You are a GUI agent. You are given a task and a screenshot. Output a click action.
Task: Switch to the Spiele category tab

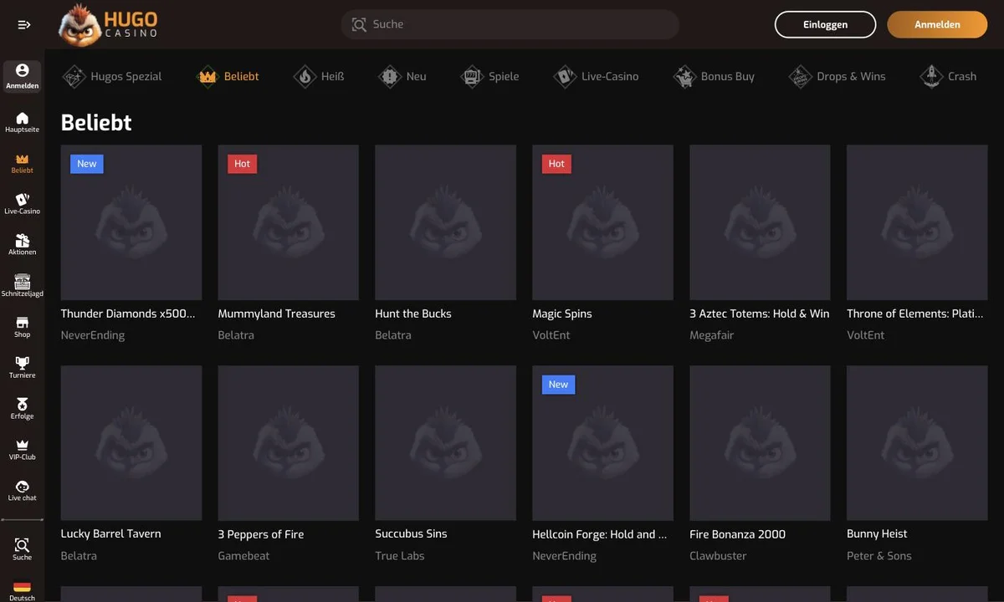pyautogui.click(x=490, y=76)
